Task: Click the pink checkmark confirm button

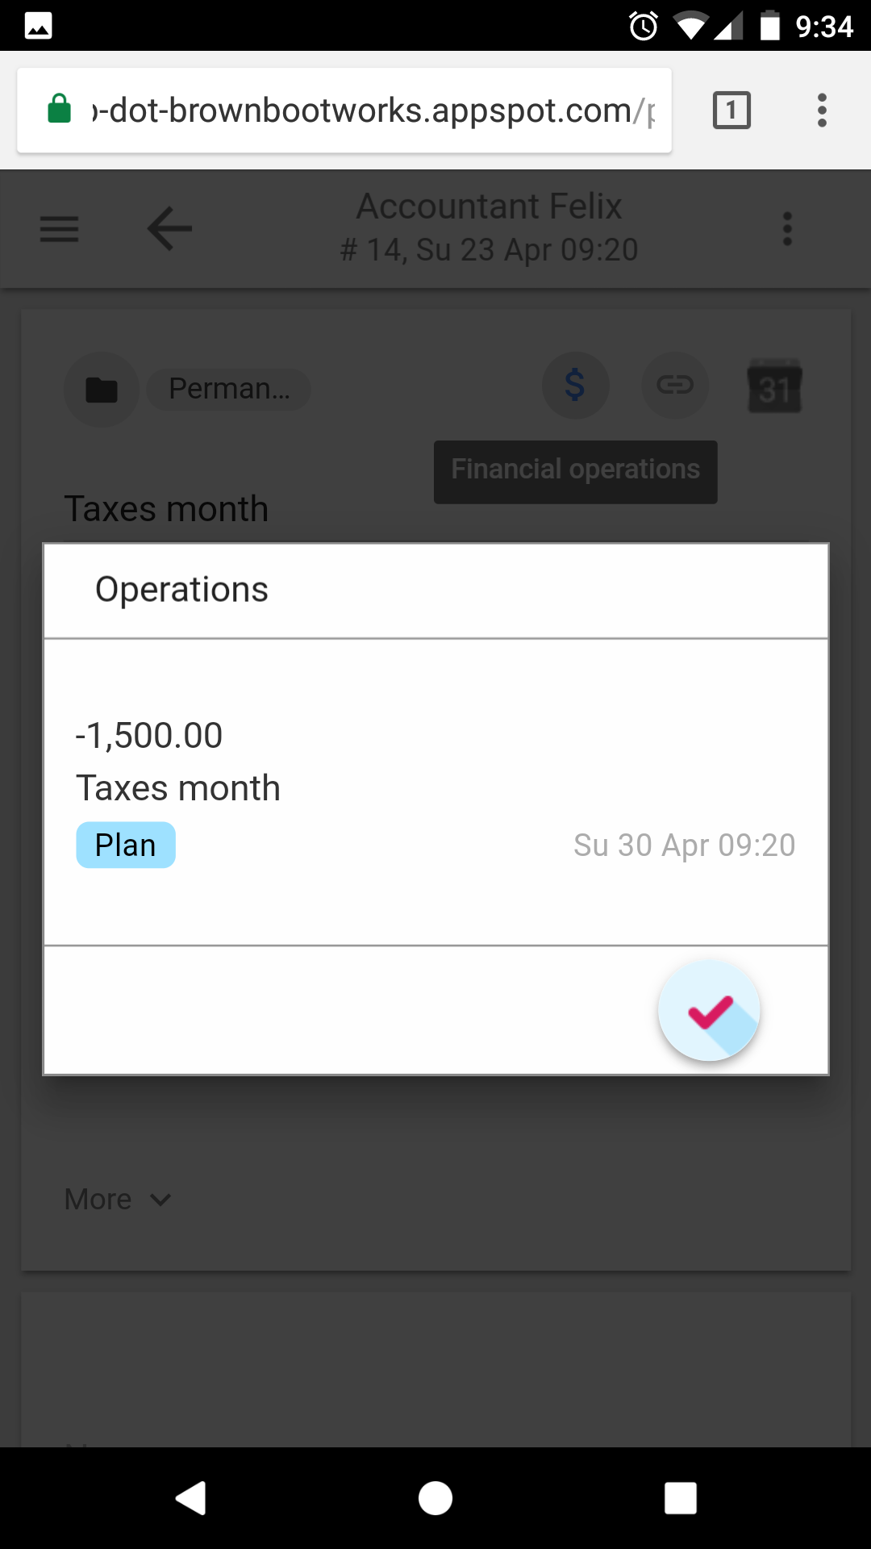Action: pyautogui.click(x=709, y=1011)
